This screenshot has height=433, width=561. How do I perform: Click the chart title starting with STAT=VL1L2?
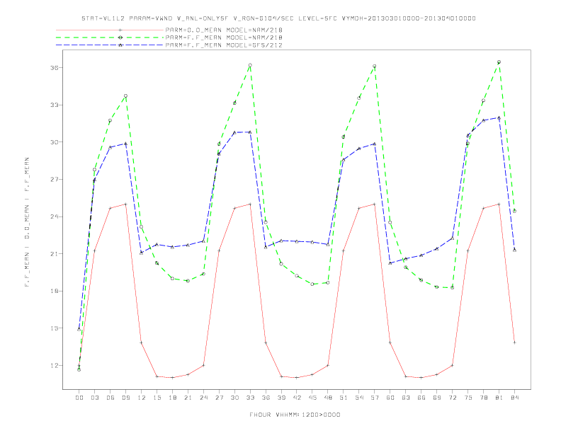click(278, 18)
